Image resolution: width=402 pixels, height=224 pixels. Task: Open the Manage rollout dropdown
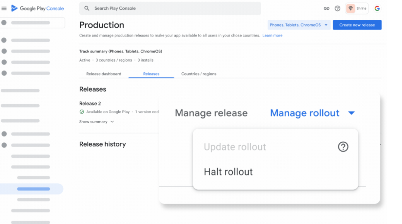(x=312, y=113)
